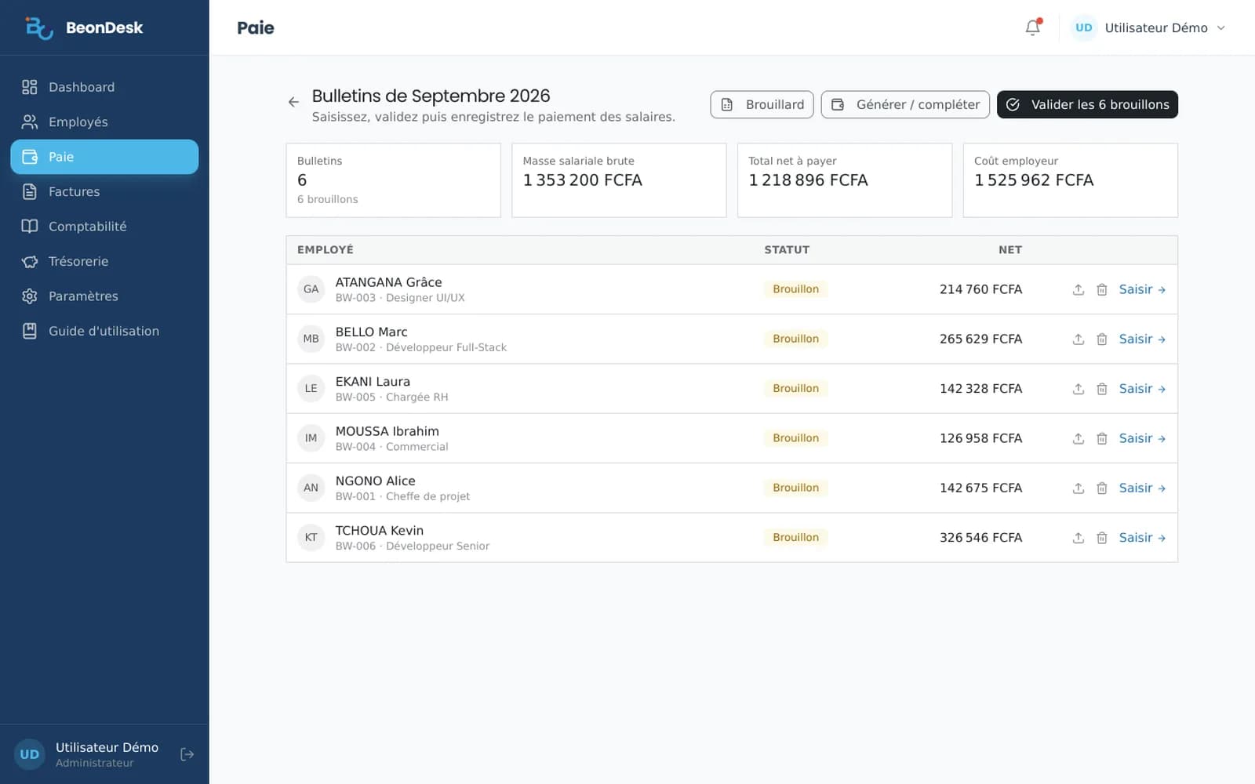
Task: Click the export icon in NGONO Alice row
Action: 1079,488
